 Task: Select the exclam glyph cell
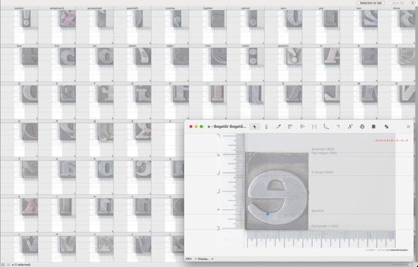tap(19, 25)
